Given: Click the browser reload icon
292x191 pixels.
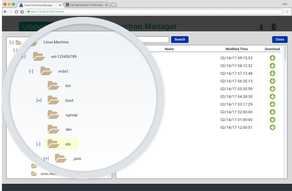Looking at the screenshot, I should [x=16, y=12].
